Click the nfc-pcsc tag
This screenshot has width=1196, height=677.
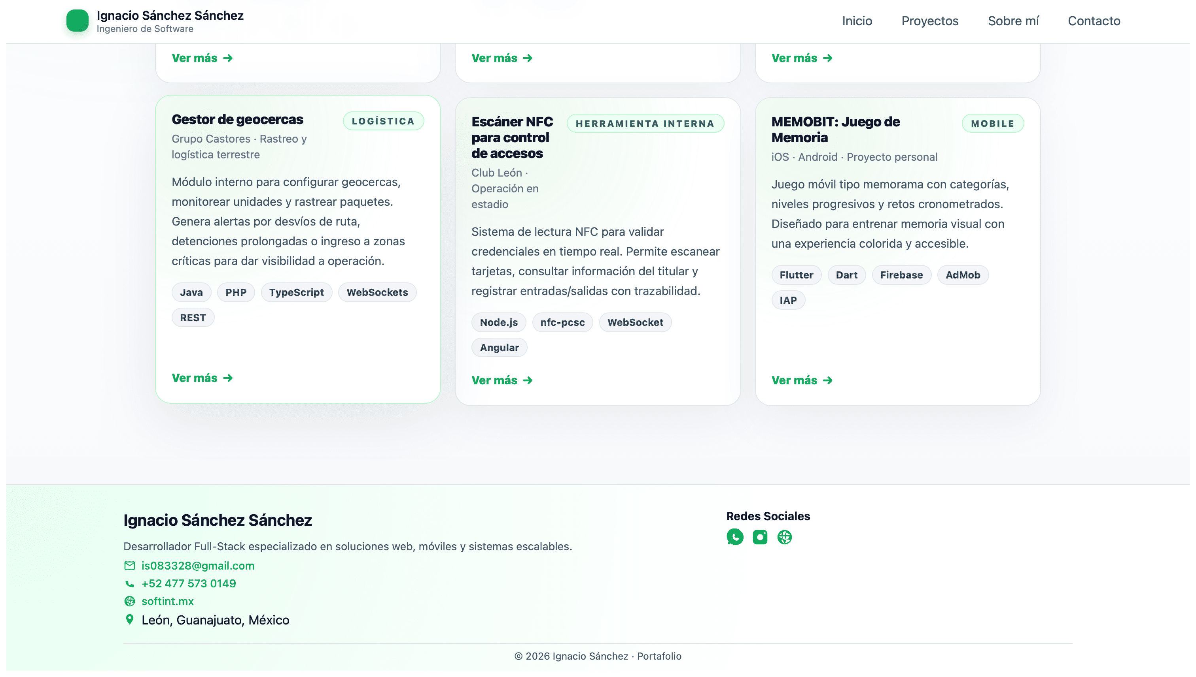[562, 322]
